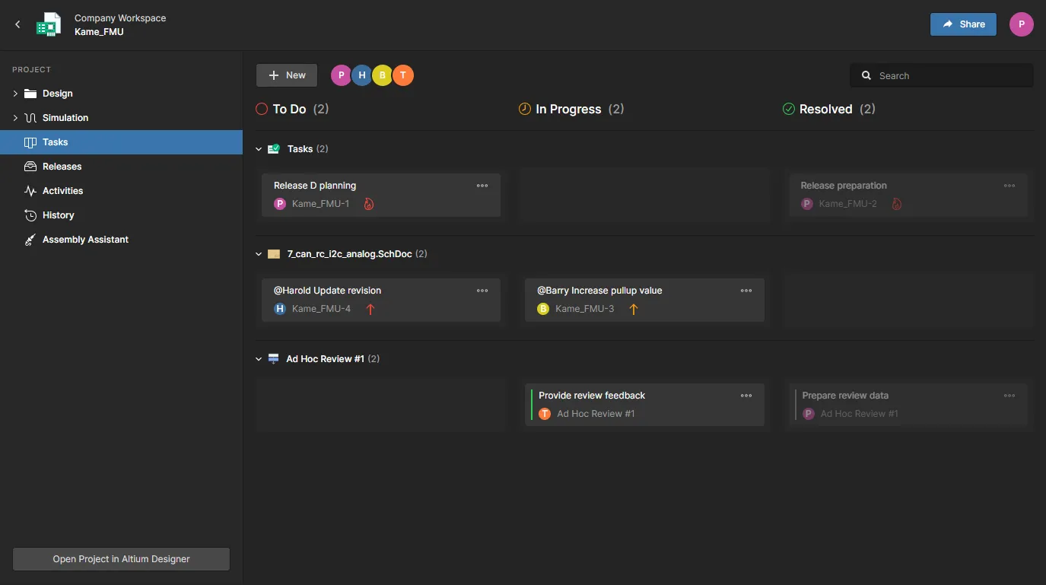Select Tasks in the sidebar
The height and width of the screenshot is (585, 1046).
click(x=121, y=142)
